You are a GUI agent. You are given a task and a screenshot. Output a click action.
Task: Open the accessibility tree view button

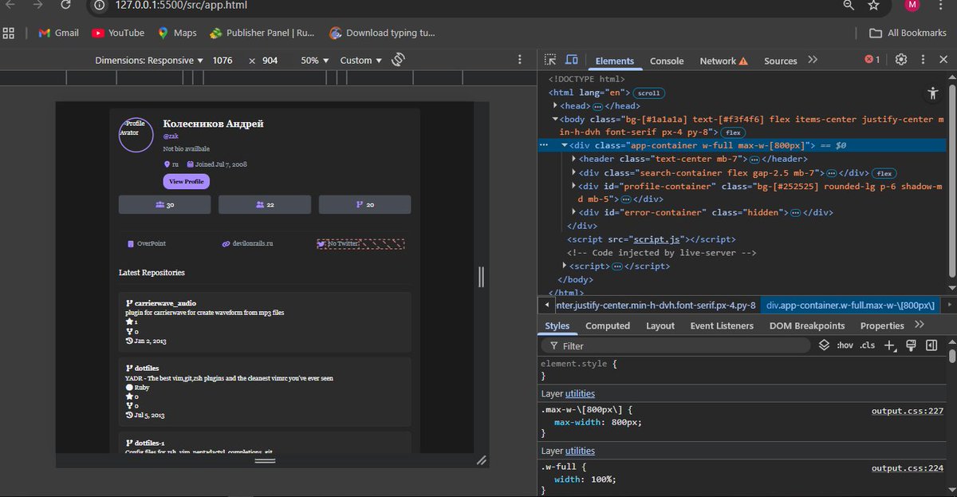933,93
